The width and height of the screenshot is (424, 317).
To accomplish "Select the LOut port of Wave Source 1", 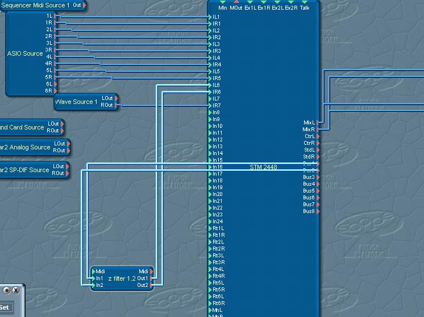I will point(117,98).
